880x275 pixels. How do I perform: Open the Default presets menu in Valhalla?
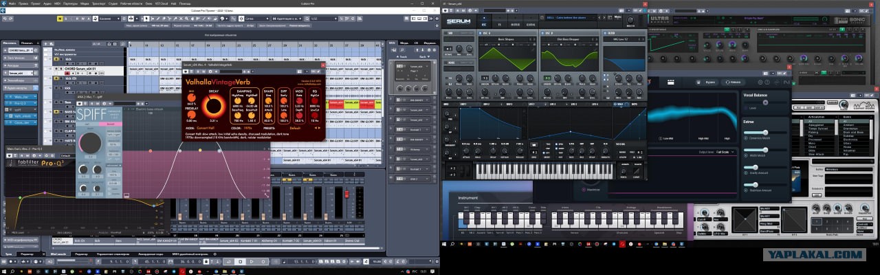click(295, 128)
